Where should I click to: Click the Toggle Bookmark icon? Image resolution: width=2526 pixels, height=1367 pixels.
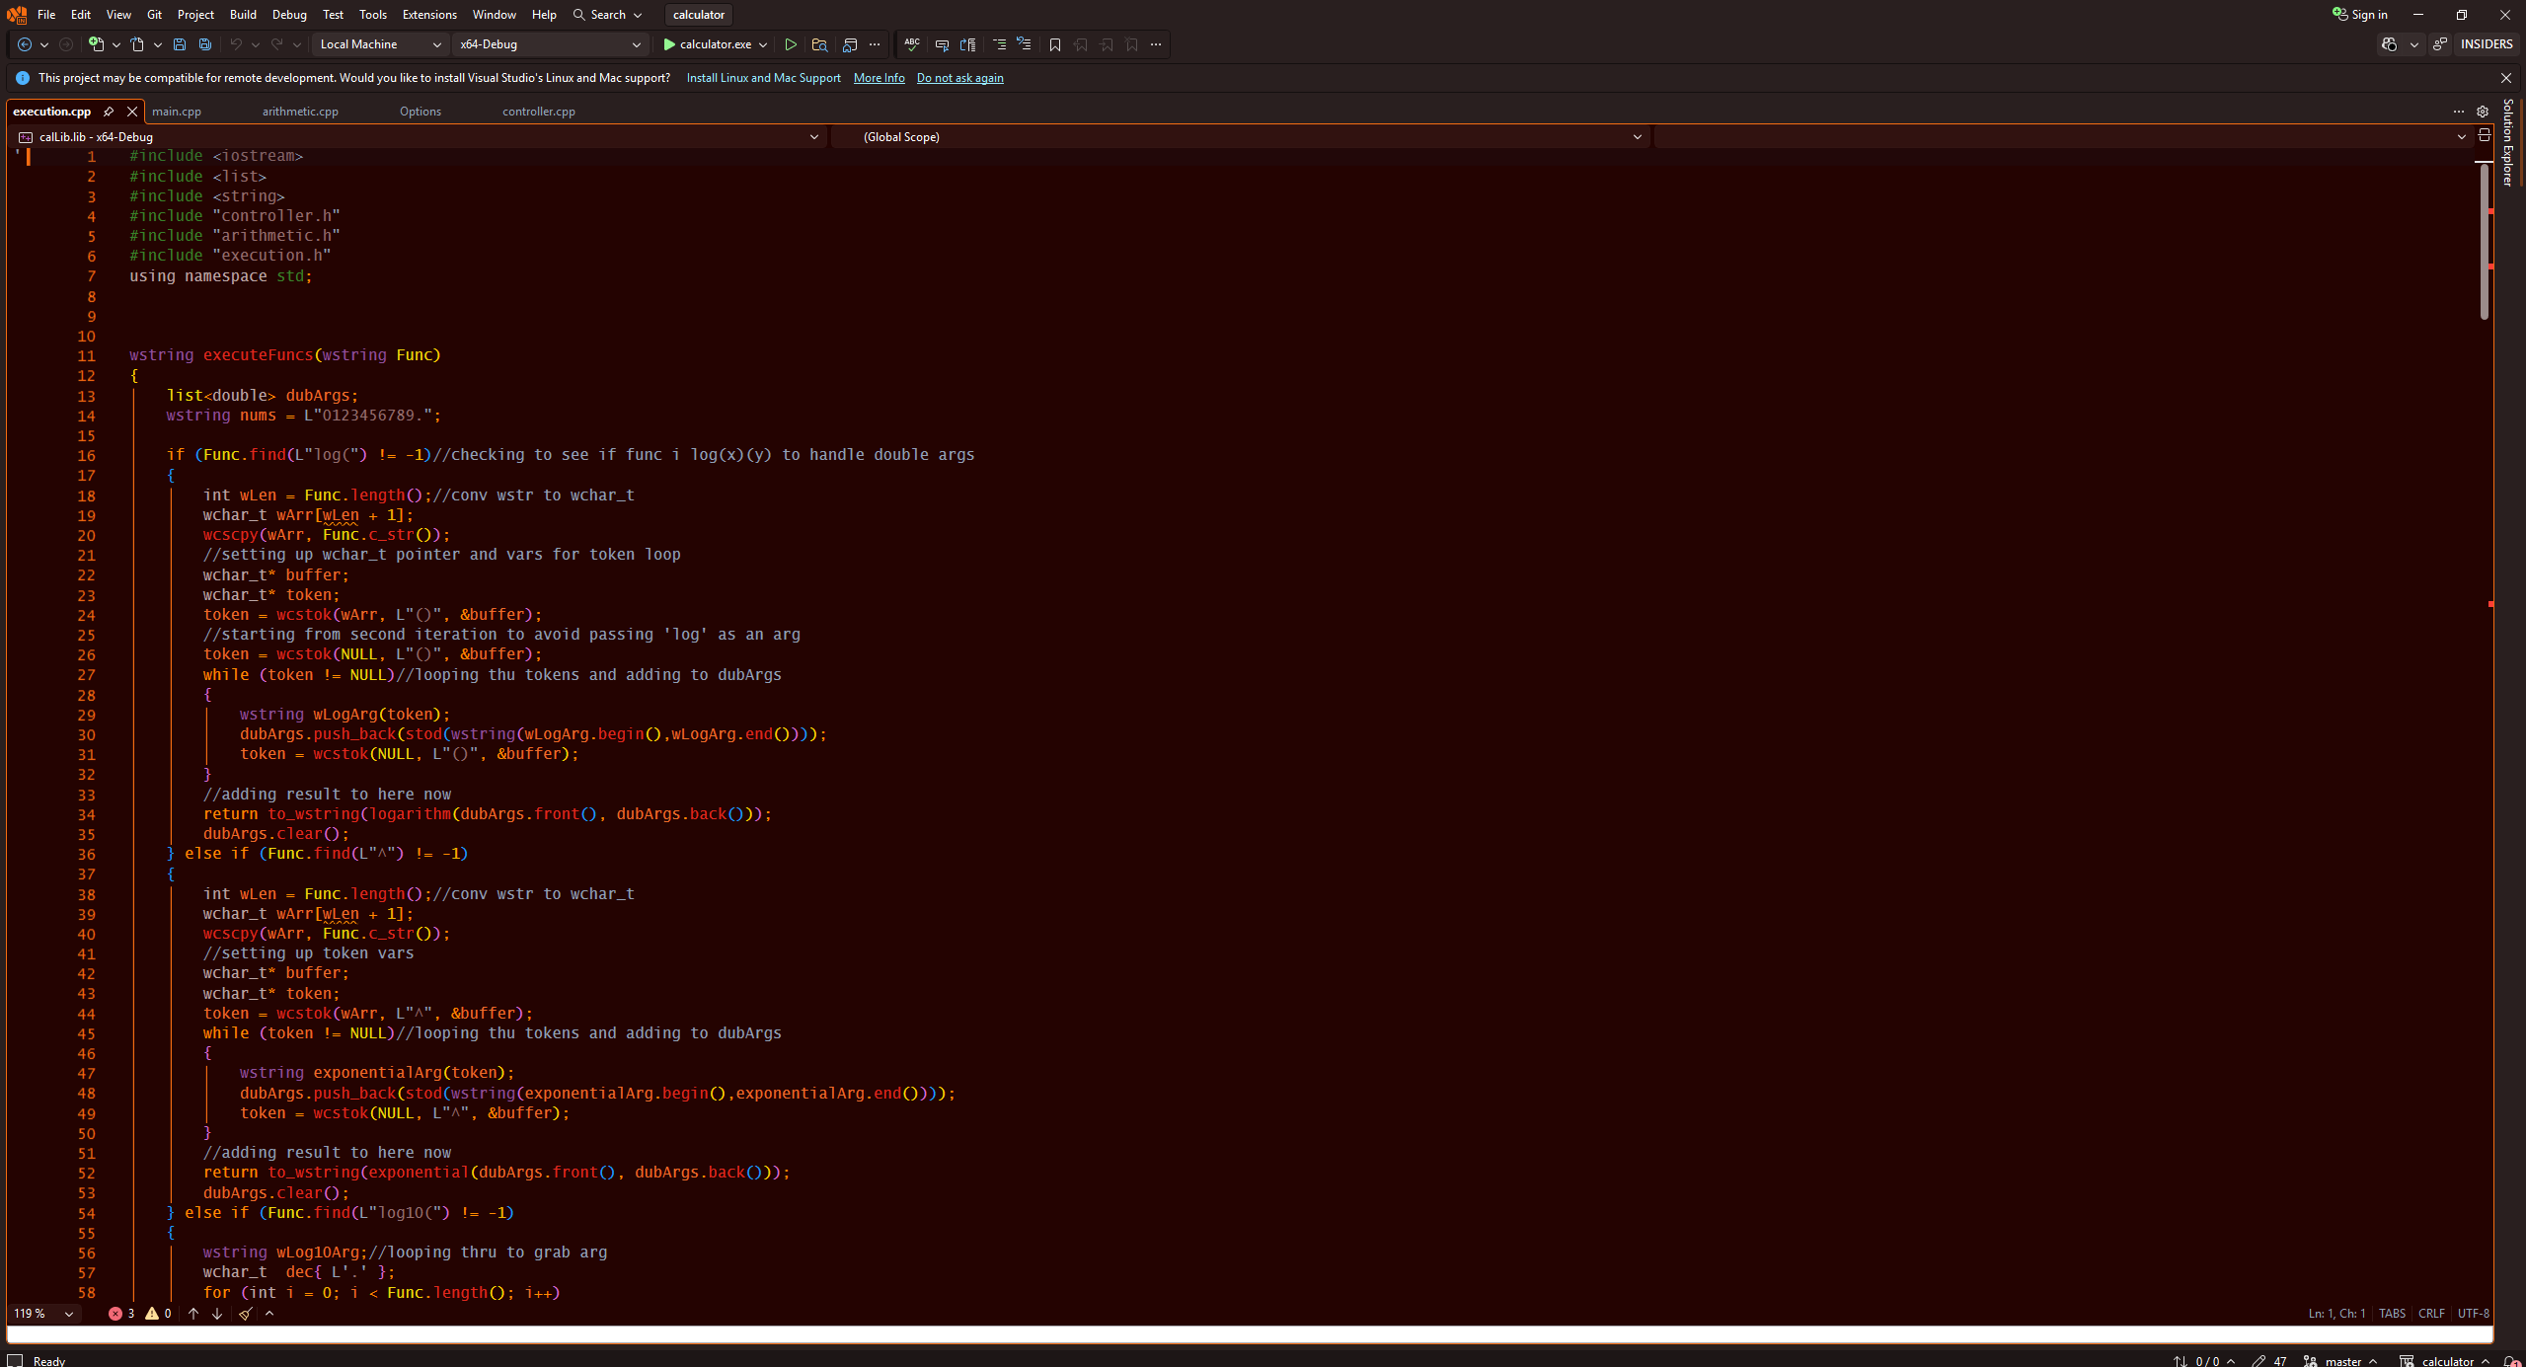[x=1053, y=44]
